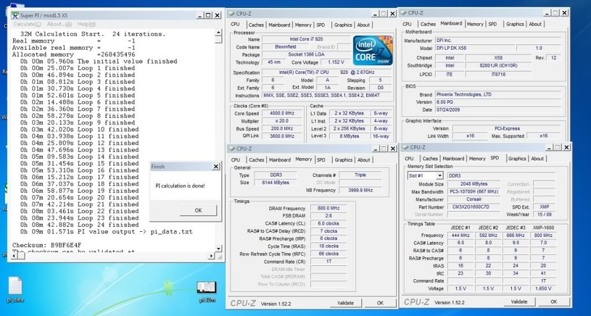The width and height of the screenshot is (591, 316).
Task: Close the Finish dialog with its X button
Action: click(215, 167)
